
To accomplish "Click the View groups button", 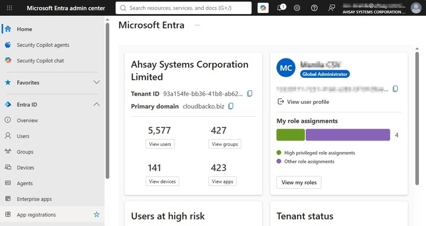I will tap(225, 144).
